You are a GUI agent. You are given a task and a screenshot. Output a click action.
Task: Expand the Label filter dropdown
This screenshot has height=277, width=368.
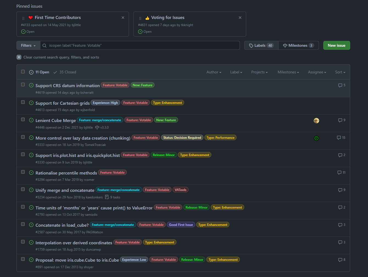tap(236, 72)
